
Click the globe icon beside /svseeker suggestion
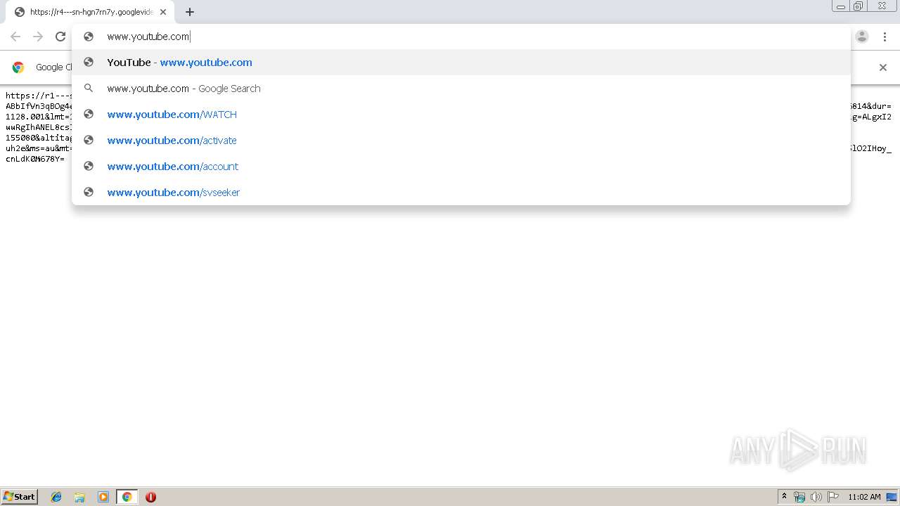click(89, 193)
